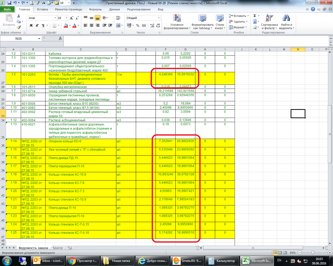Open merge and center dropdown arrow

122,25
